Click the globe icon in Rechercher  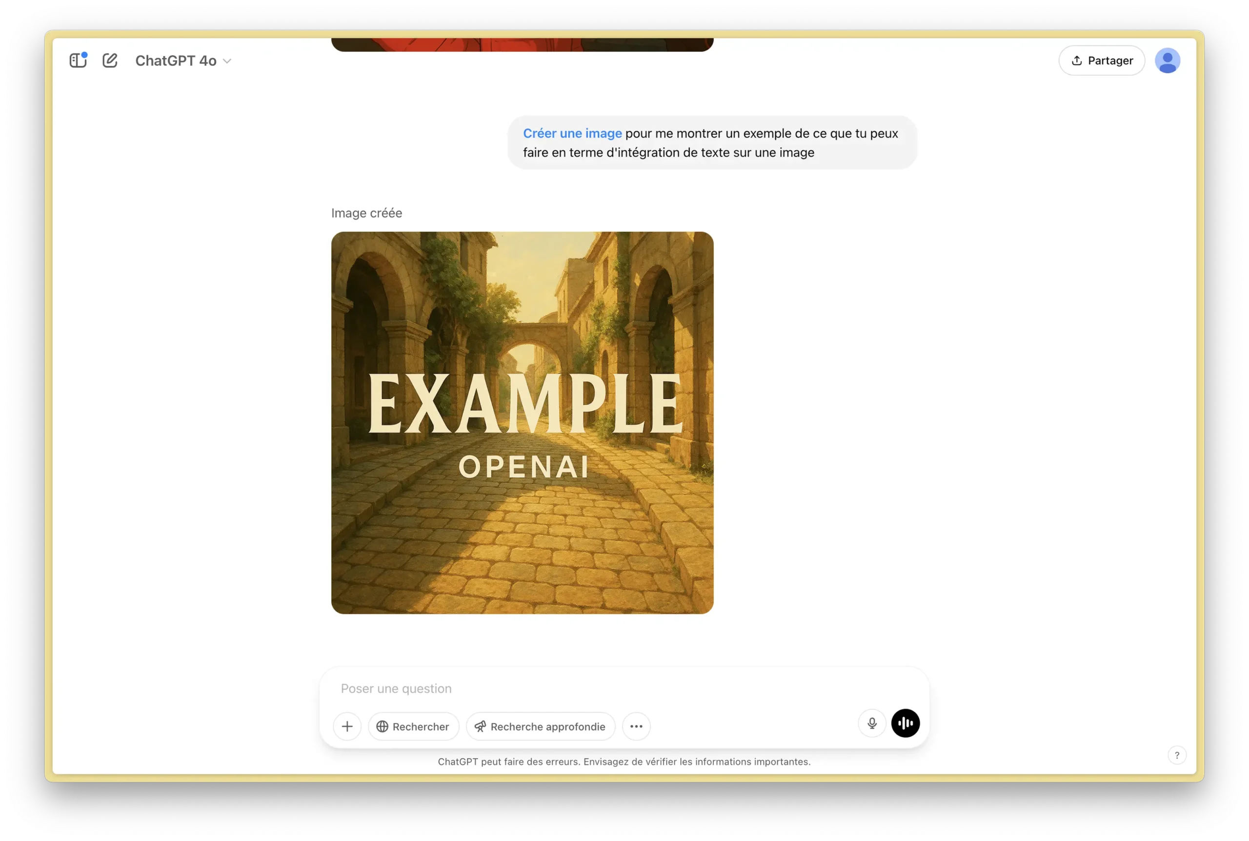click(x=383, y=726)
